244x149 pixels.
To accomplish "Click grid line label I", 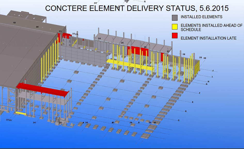I will [x=212, y=77].
